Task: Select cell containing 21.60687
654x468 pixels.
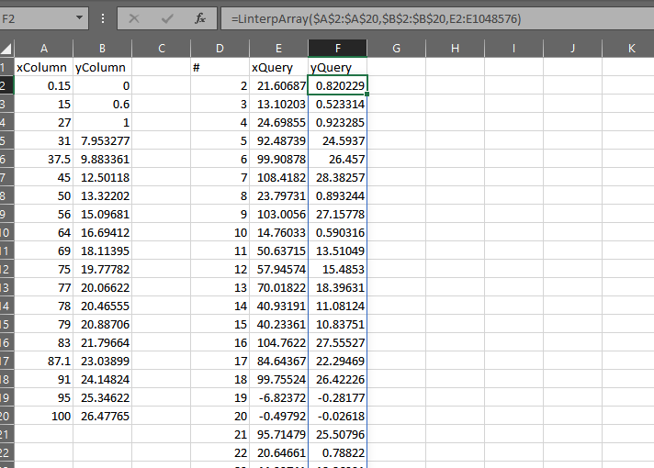Action: pyautogui.click(x=278, y=85)
